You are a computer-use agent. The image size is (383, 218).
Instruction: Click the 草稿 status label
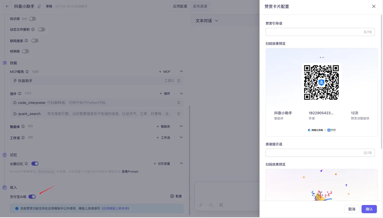pyautogui.click(x=49, y=6)
